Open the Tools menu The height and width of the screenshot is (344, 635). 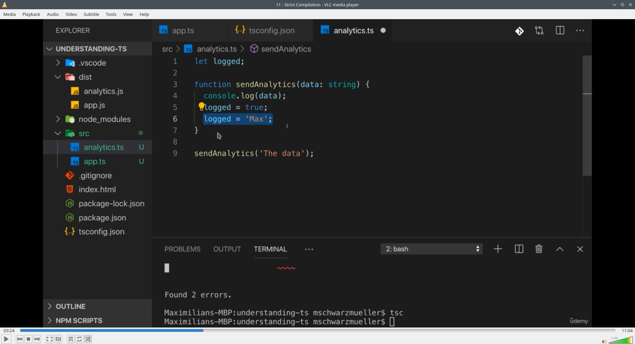pyautogui.click(x=111, y=15)
